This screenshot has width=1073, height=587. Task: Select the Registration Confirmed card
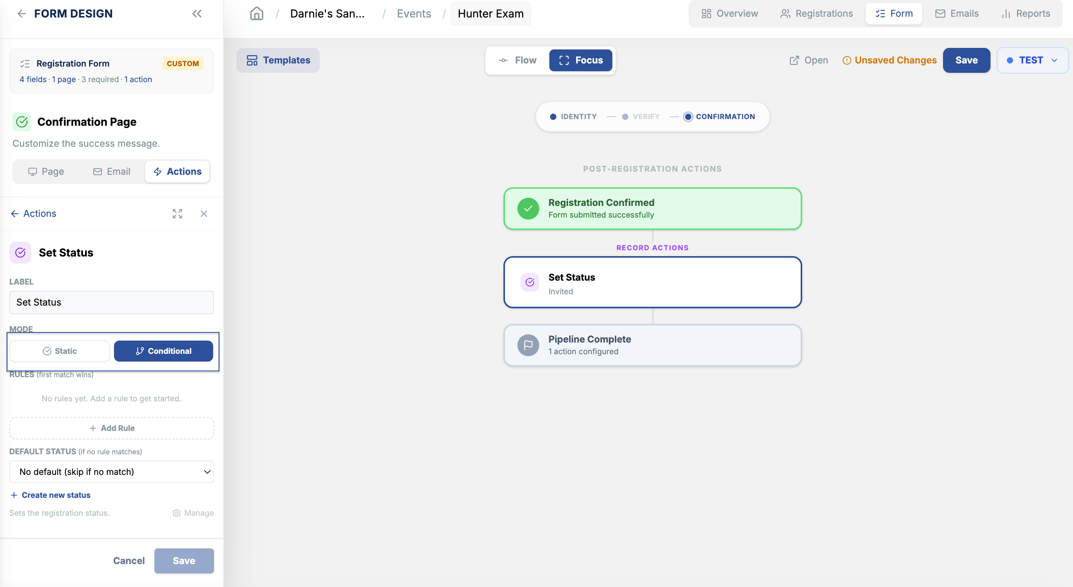pyautogui.click(x=652, y=209)
